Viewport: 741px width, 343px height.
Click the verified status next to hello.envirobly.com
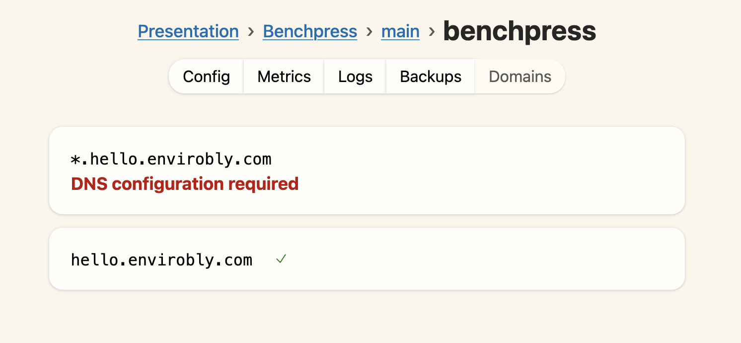pos(281,259)
